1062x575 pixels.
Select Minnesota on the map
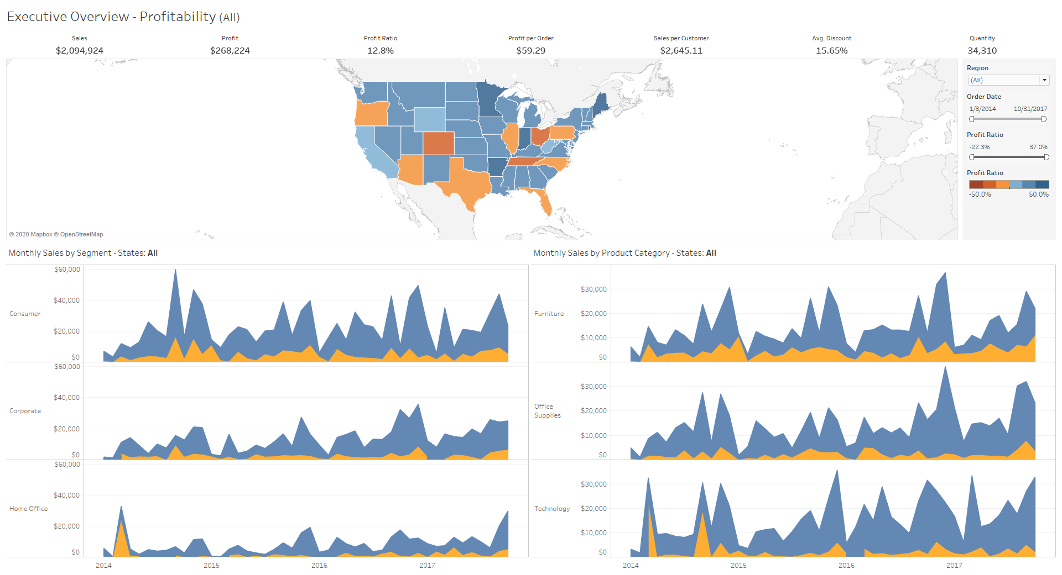(x=487, y=99)
